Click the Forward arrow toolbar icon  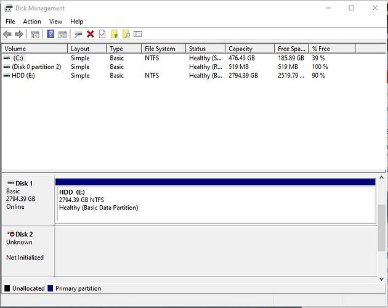click(19, 34)
